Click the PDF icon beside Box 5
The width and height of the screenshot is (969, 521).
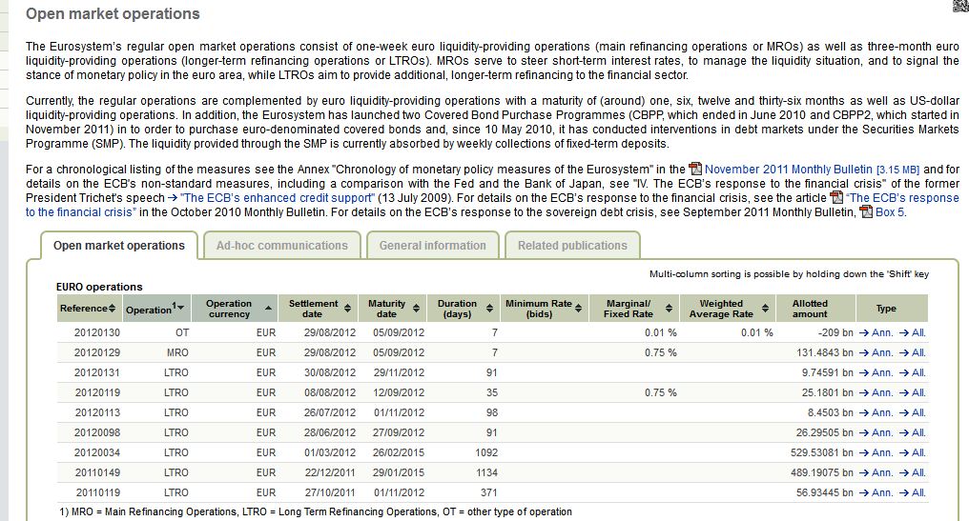867,212
